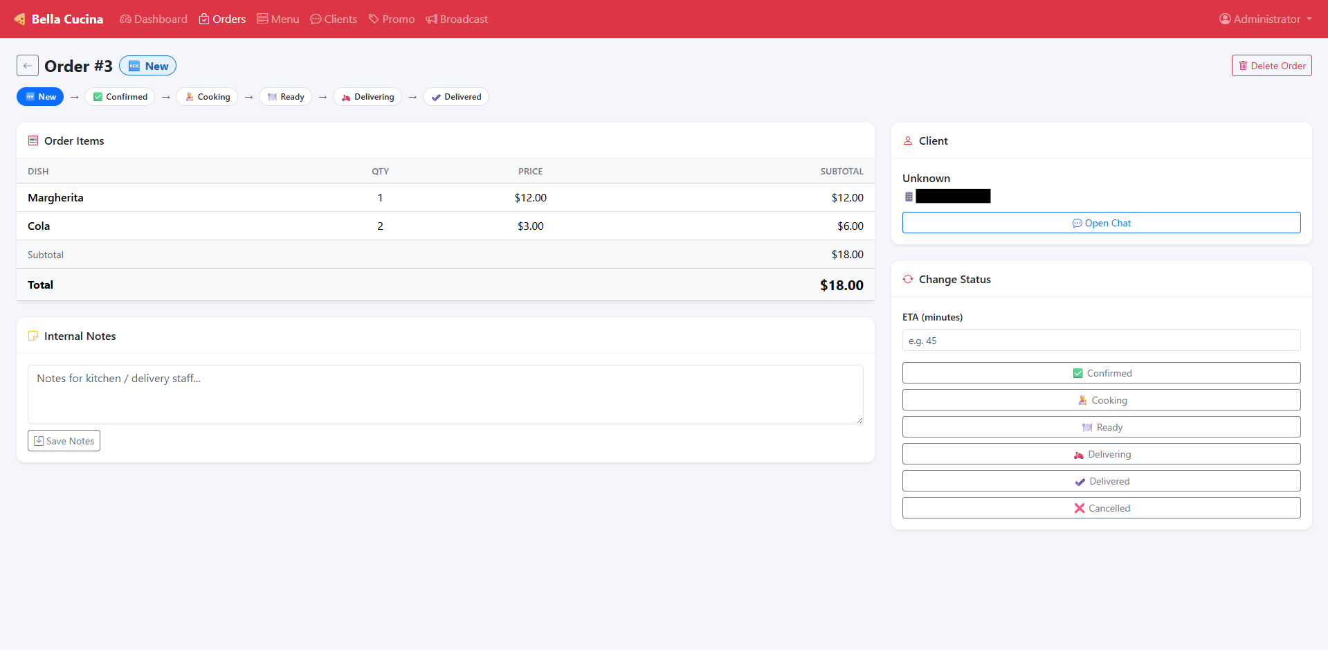Go to the Orders section
The image size is (1328, 650).
[222, 19]
